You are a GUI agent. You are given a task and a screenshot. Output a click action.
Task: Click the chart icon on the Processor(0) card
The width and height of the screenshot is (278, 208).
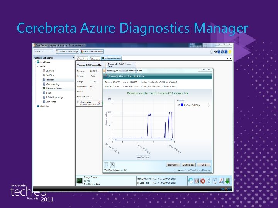[99, 103]
